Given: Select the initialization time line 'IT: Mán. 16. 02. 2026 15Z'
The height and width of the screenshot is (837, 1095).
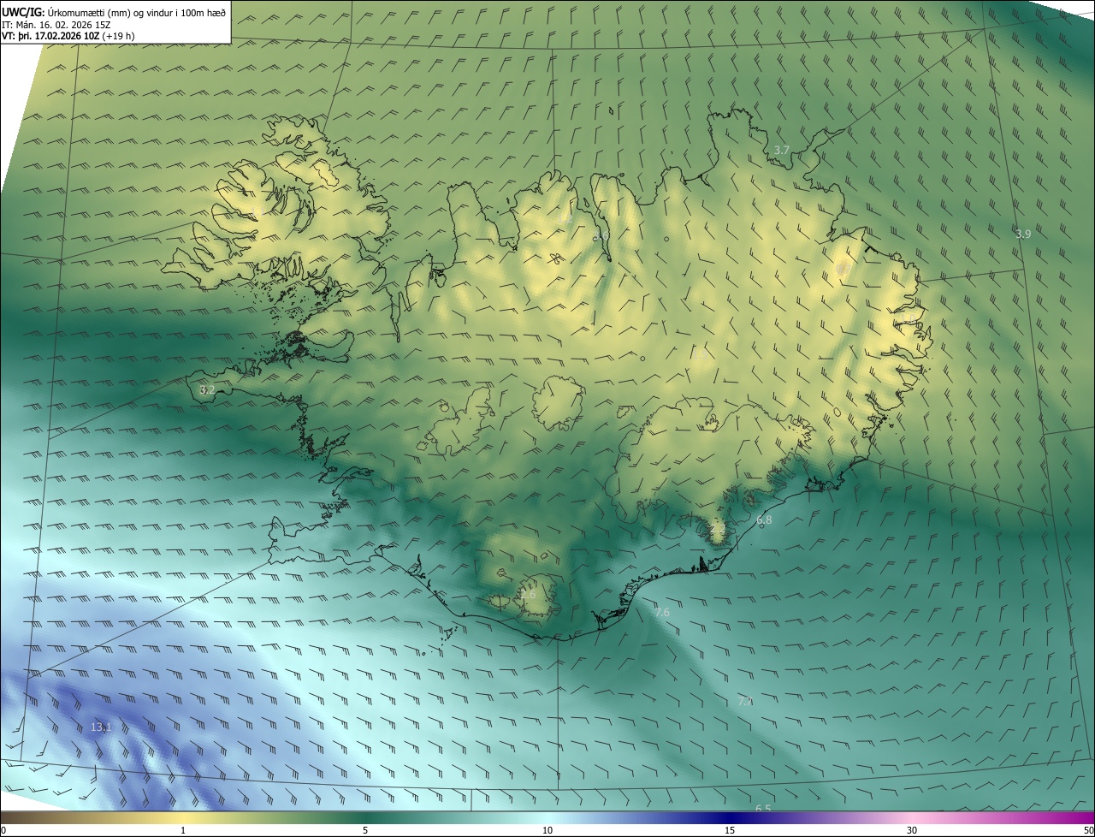Looking at the screenshot, I should tap(57, 25).
